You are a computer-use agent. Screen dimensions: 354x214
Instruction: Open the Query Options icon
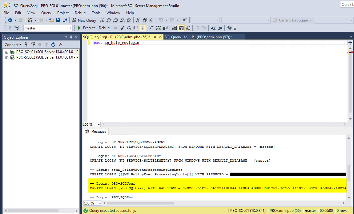click(x=136, y=28)
